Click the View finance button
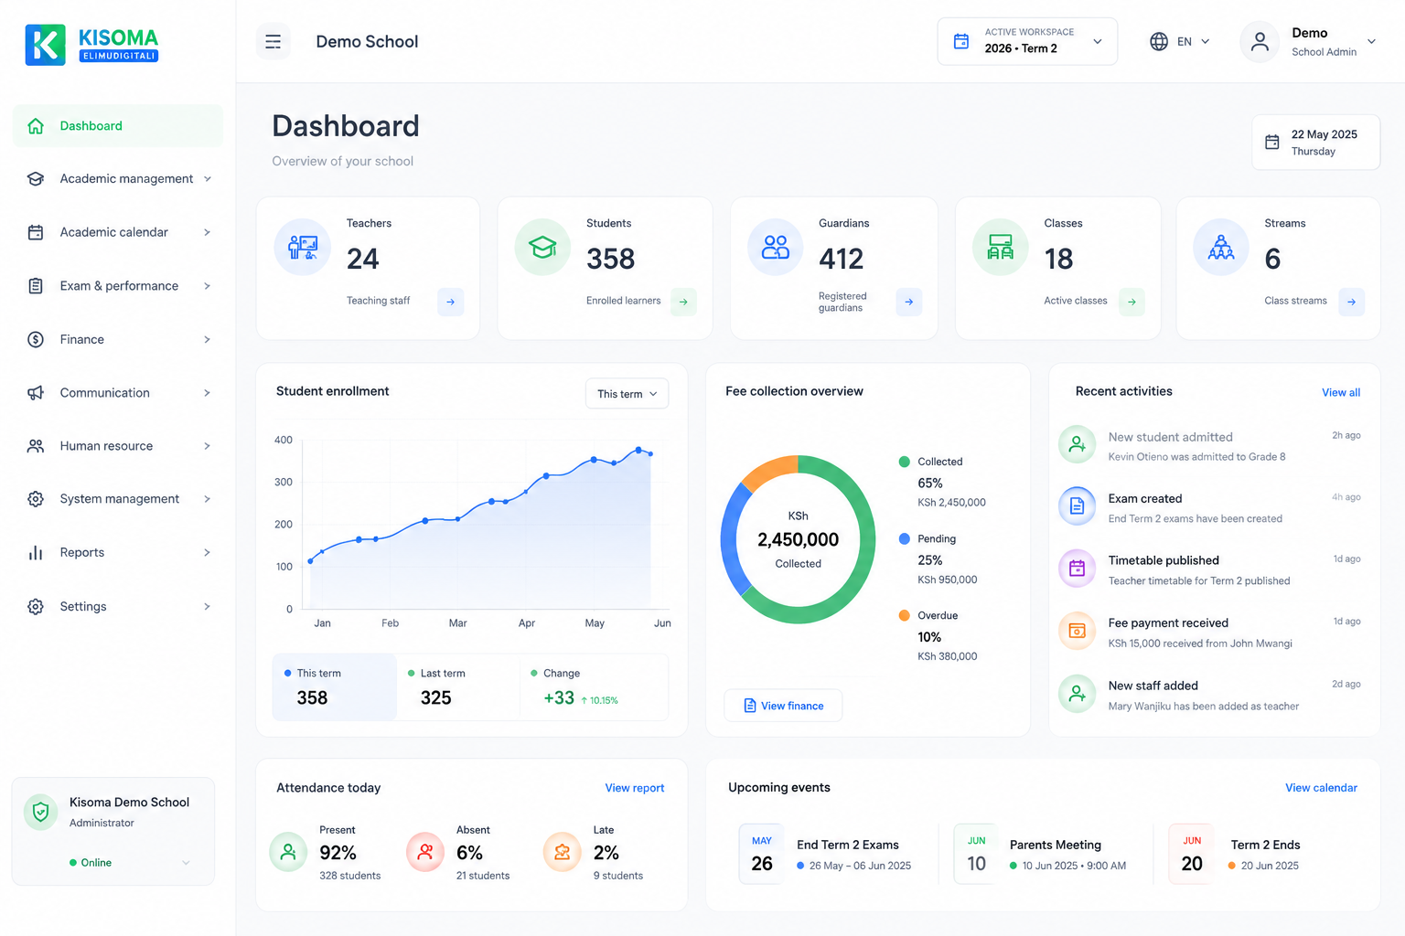This screenshot has width=1405, height=936. click(x=783, y=706)
